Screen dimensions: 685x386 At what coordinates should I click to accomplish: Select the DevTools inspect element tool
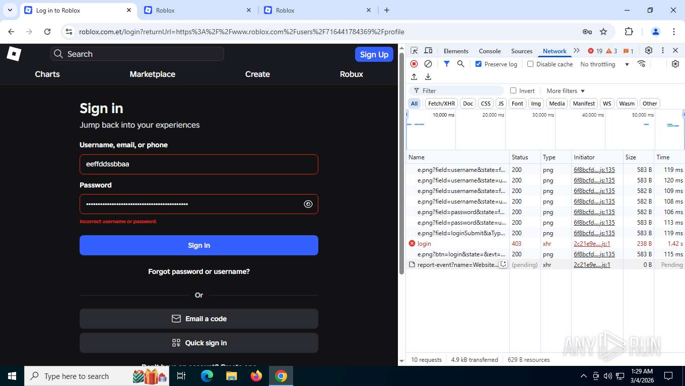coord(414,51)
